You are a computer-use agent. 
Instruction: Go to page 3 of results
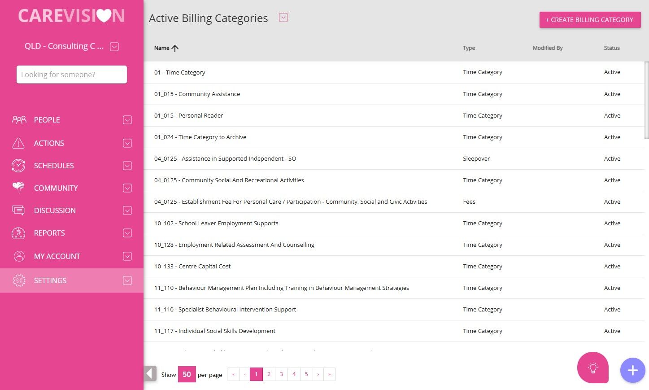pos(281,374)
